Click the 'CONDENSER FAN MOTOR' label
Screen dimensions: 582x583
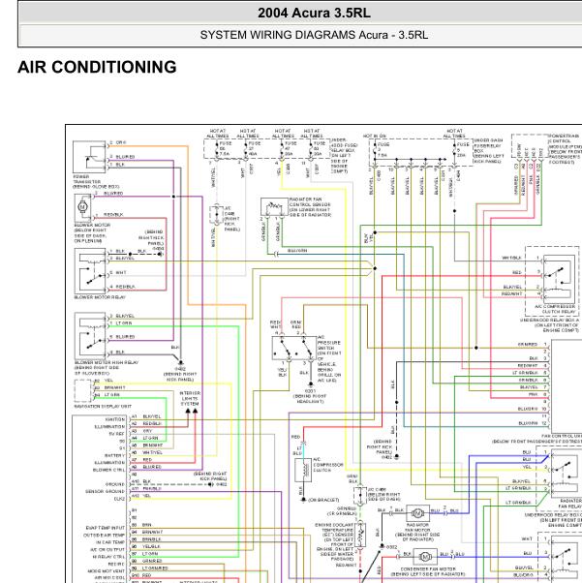coord(428,569)
